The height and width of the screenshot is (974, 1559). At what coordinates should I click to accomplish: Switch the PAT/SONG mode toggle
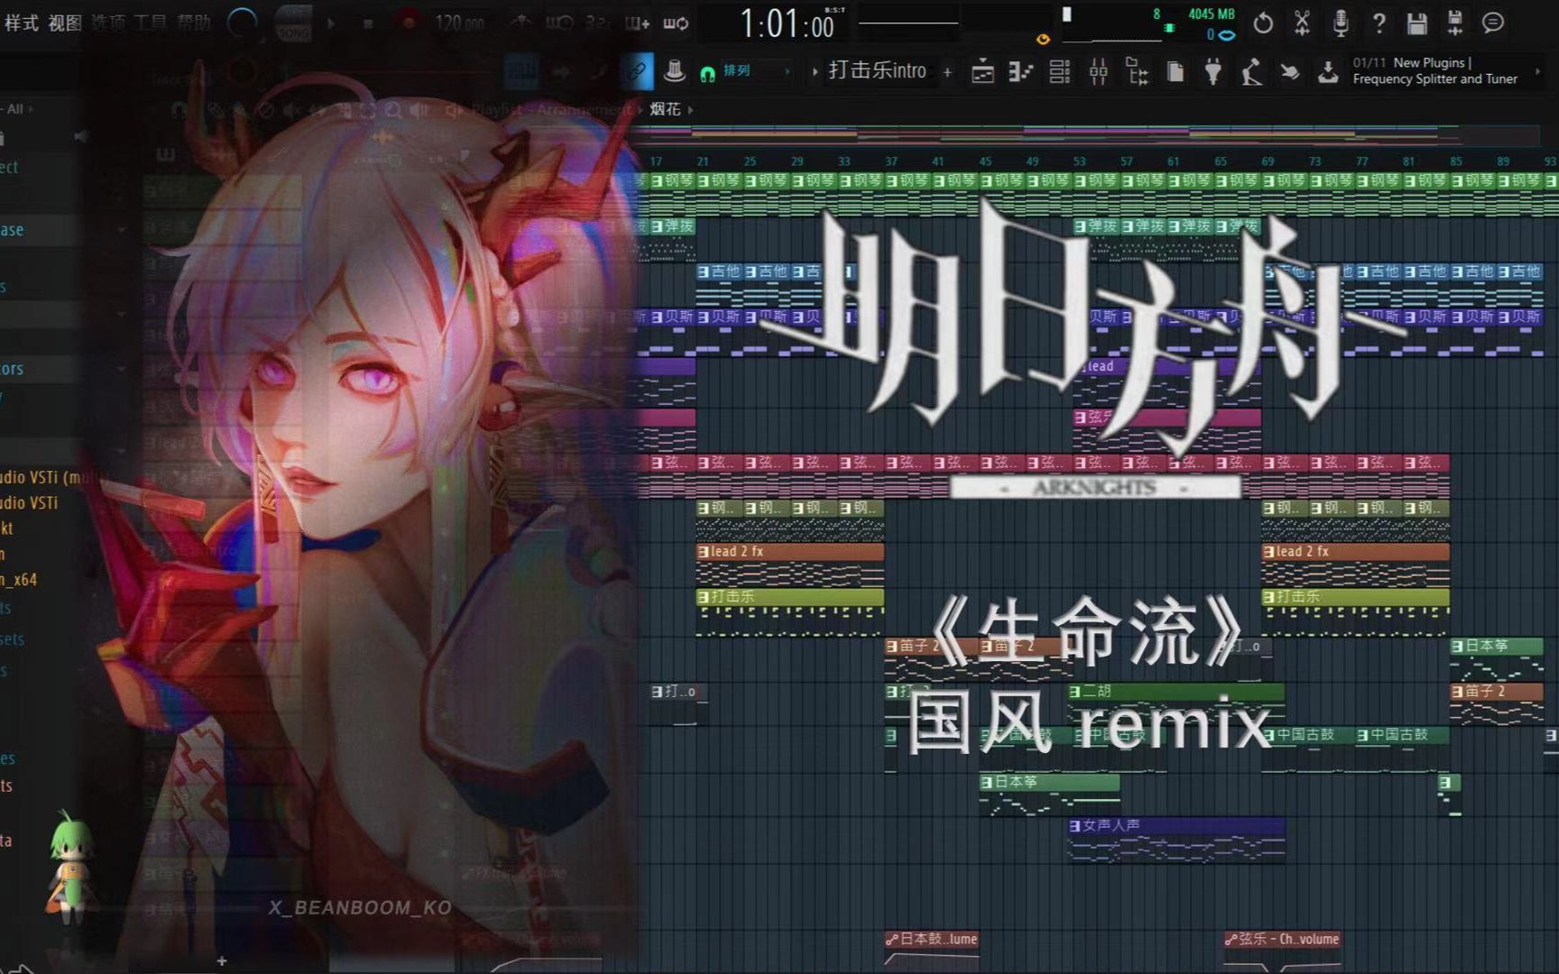pos(293,24)
